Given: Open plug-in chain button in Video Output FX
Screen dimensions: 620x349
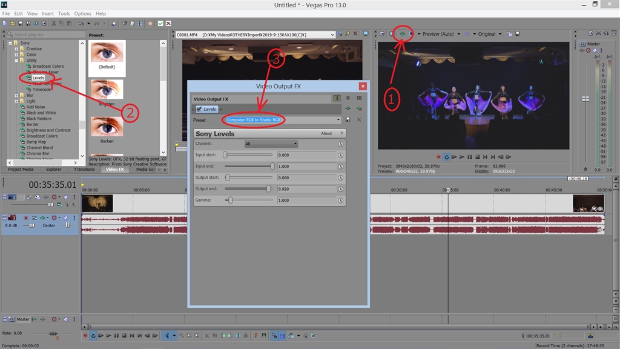Looking at the screenshot, I should (x=348, y=109).
